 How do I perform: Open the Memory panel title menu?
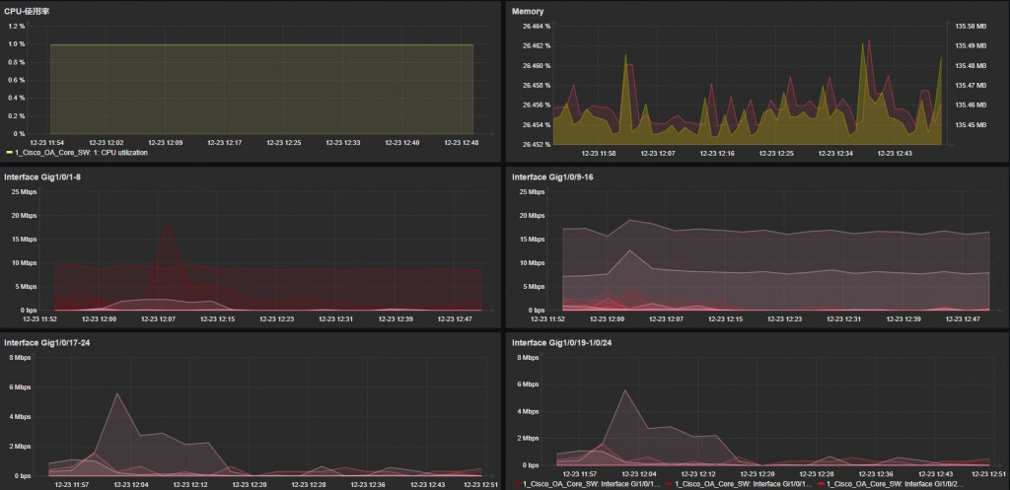point(528,11)
